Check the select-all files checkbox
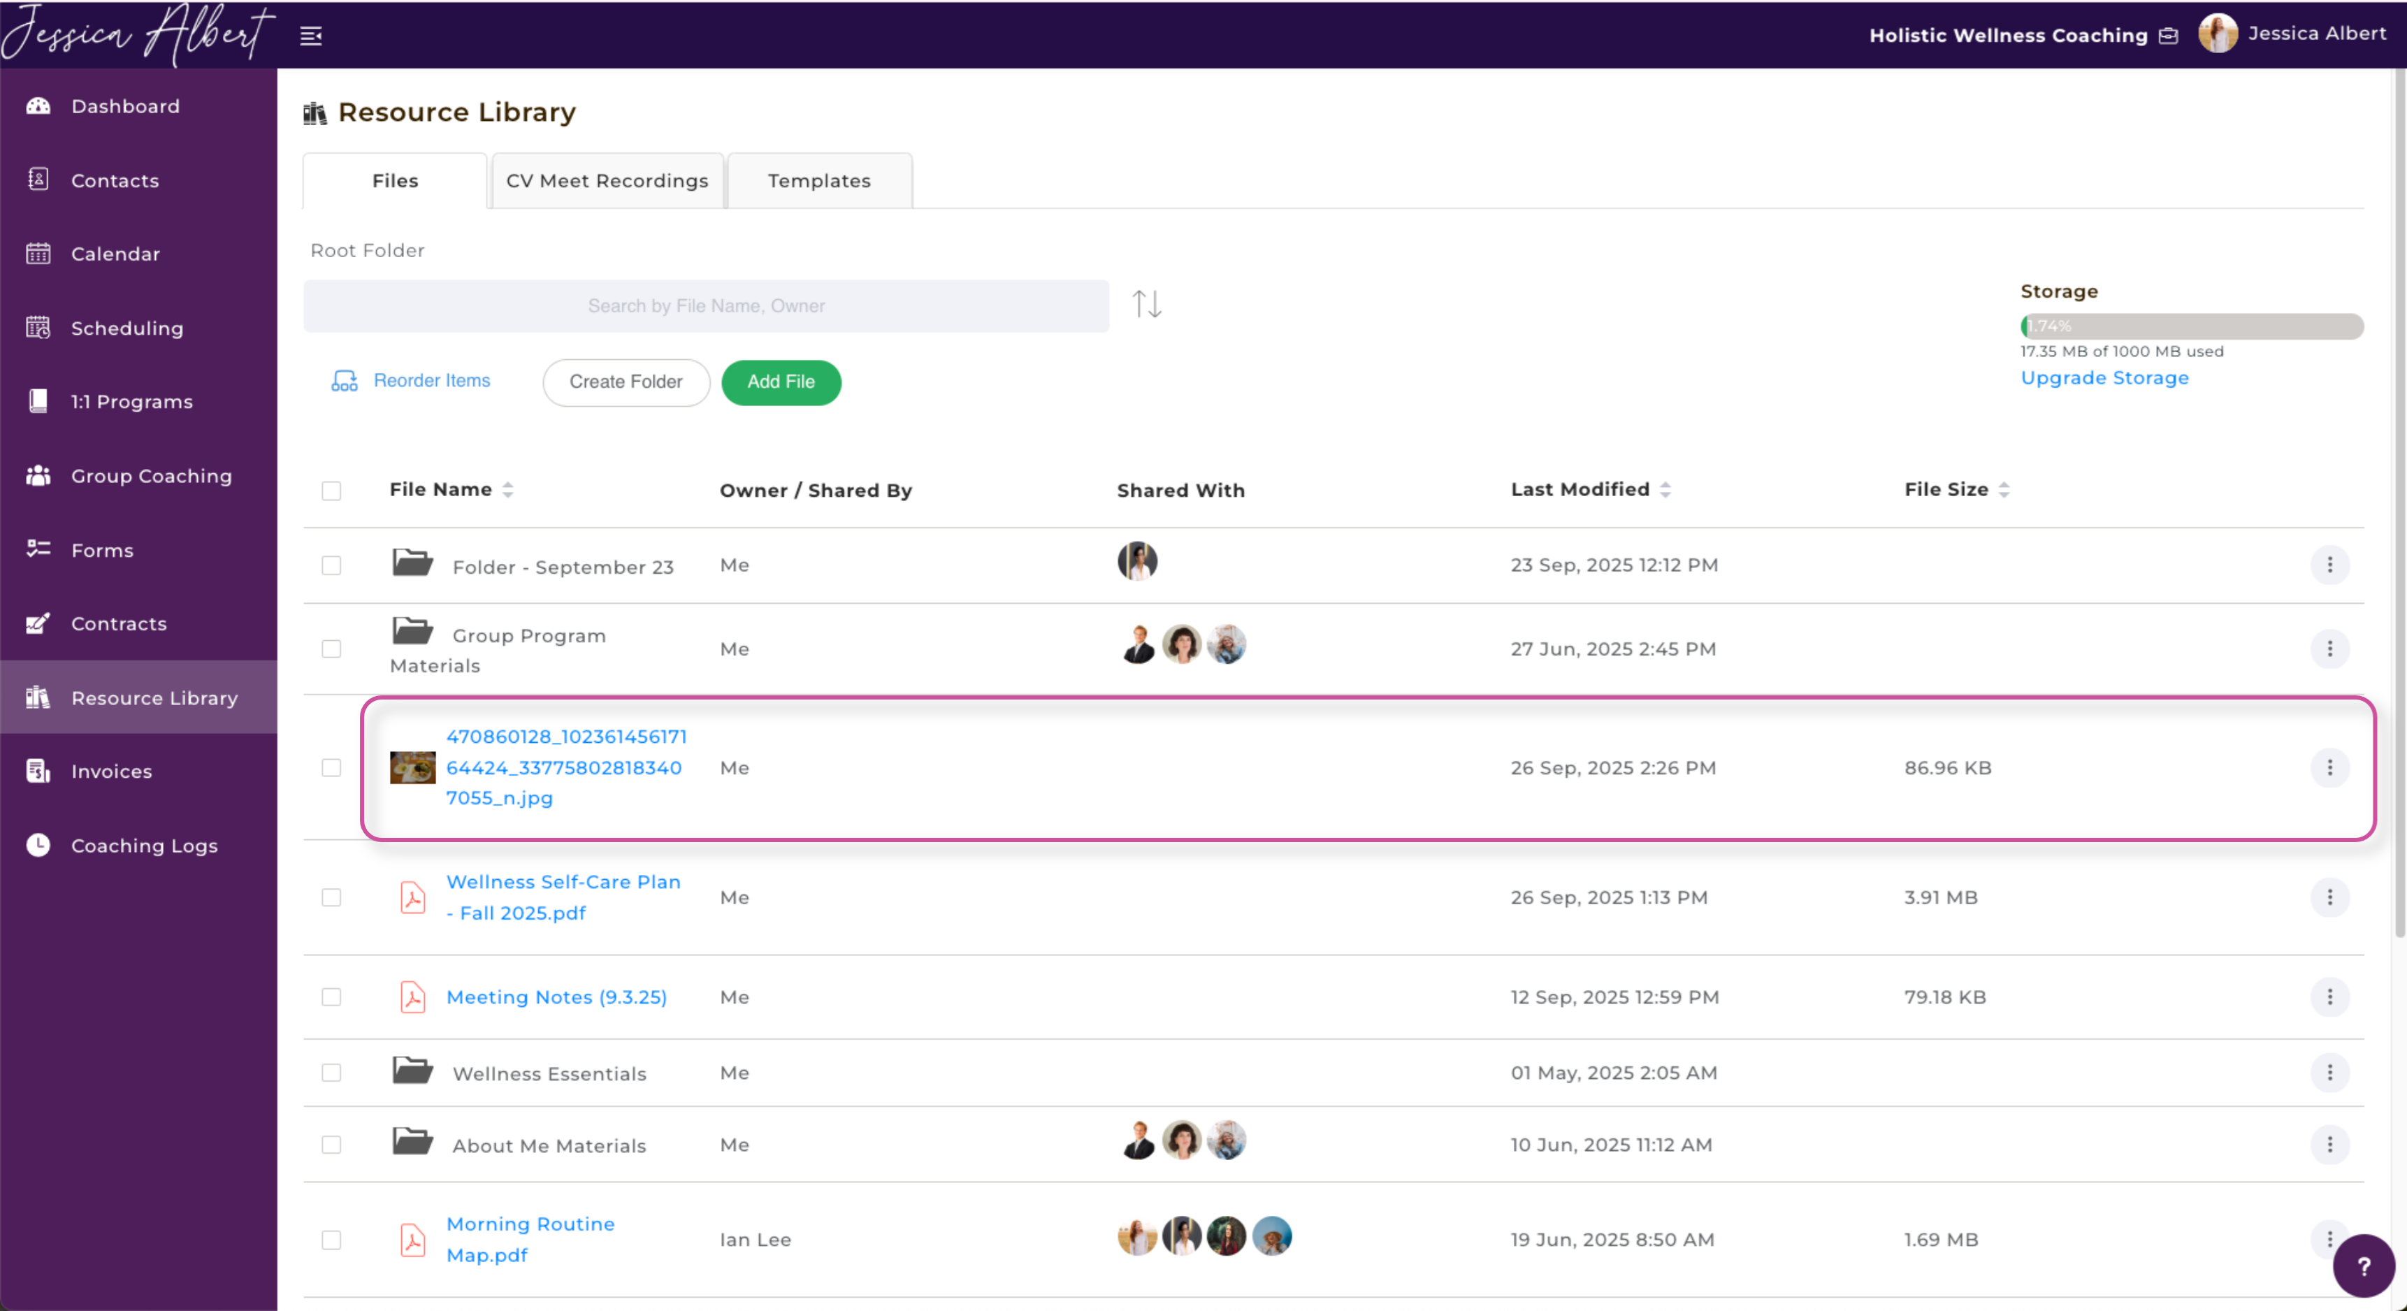Viewport: 2407px width, 1311px height. pyautogui.click(x=331, y=491)
